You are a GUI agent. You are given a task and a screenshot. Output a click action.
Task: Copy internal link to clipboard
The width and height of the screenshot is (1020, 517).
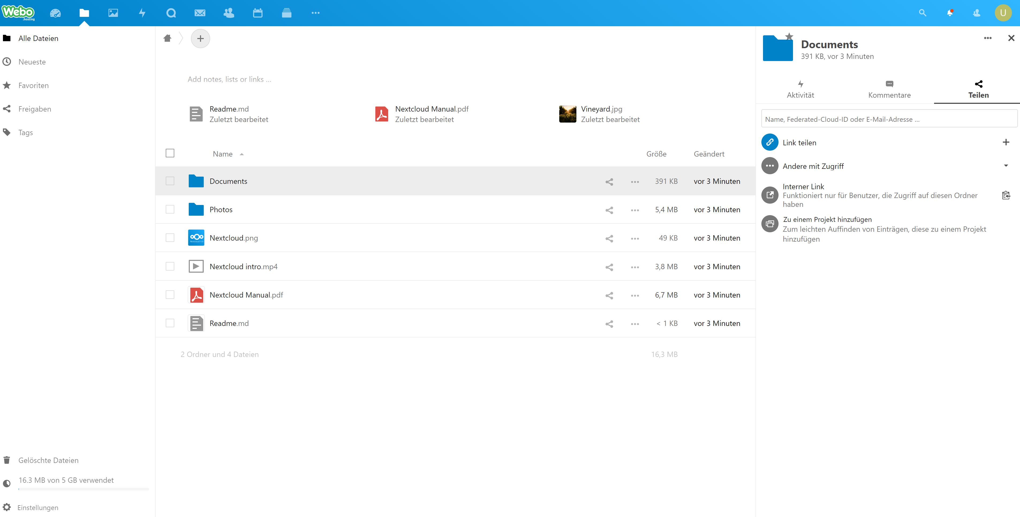[x=1006, y=195]
